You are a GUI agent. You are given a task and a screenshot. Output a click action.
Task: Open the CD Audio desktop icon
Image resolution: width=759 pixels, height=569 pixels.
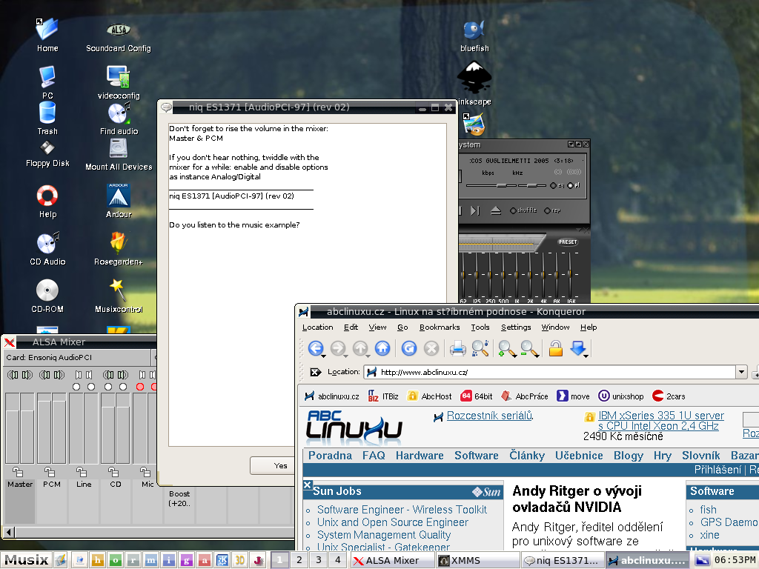coord(47,249)
